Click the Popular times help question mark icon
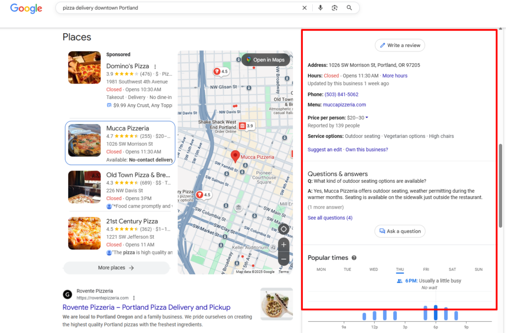 pos(353,257)
